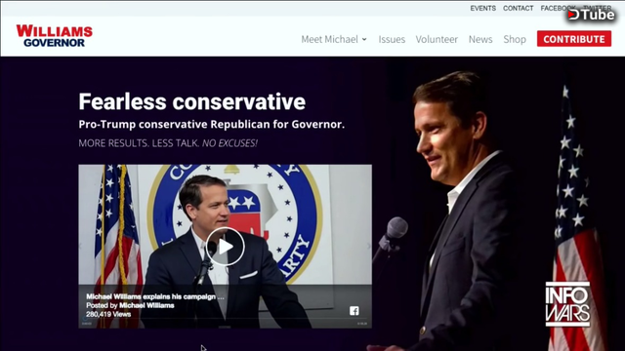Open the Volunteer menu item
This screenshot has width=625, height=351.
(x=437, y=39)
